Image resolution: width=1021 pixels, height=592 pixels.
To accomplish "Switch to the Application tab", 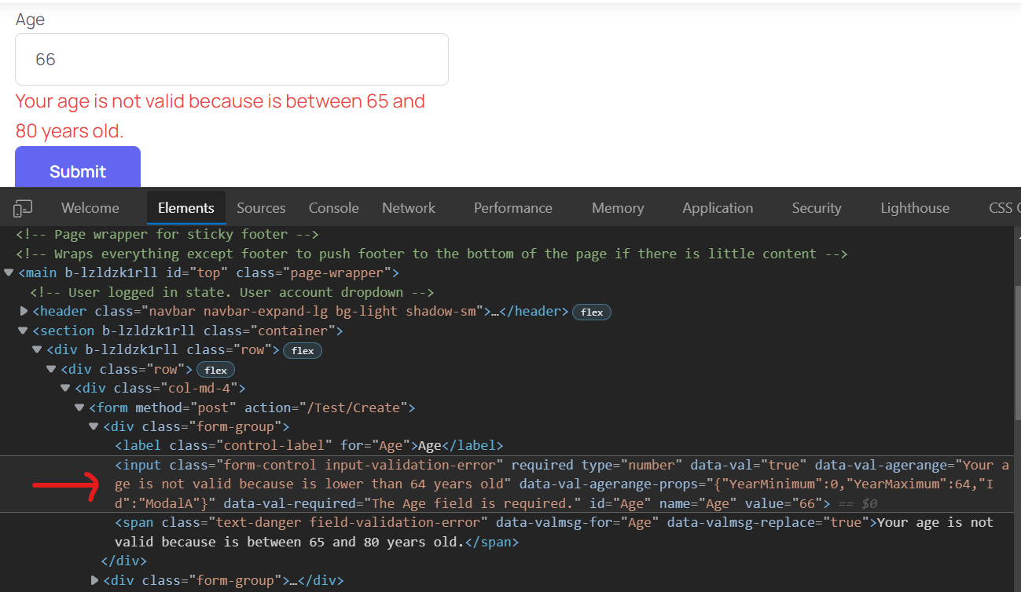I will [718, 208].
